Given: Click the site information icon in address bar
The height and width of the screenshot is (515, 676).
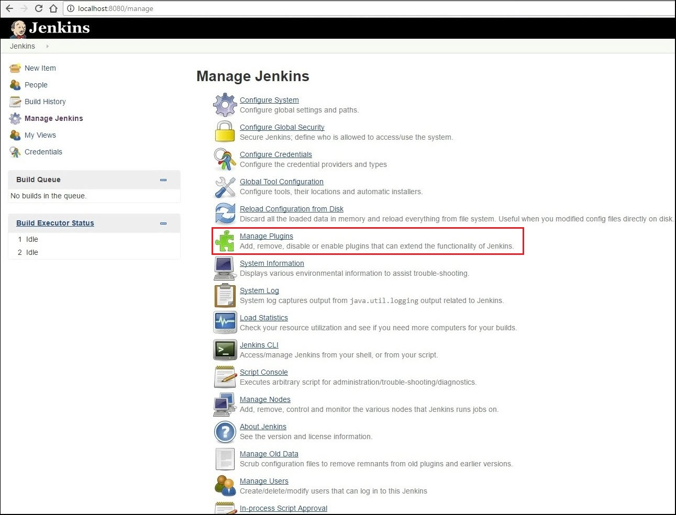Looking at the screenshot, I should pyautogui.click(x=71, y=8).
